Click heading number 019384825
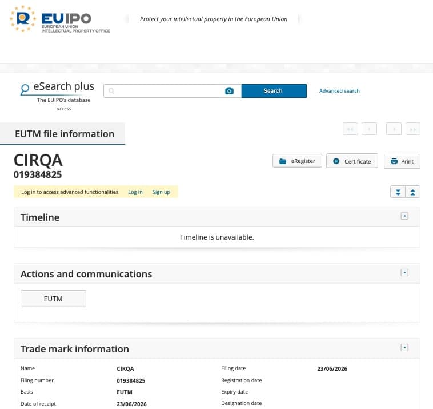This screenshot has height=409, width=433. (38, 174)
